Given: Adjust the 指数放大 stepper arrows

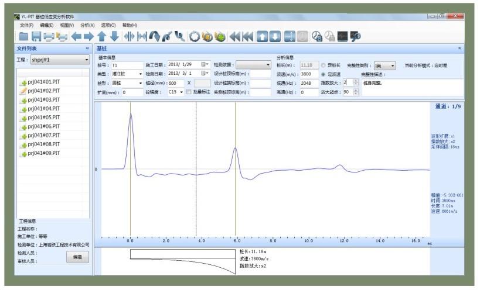Looking at the screenshot, I should (356, 82).
